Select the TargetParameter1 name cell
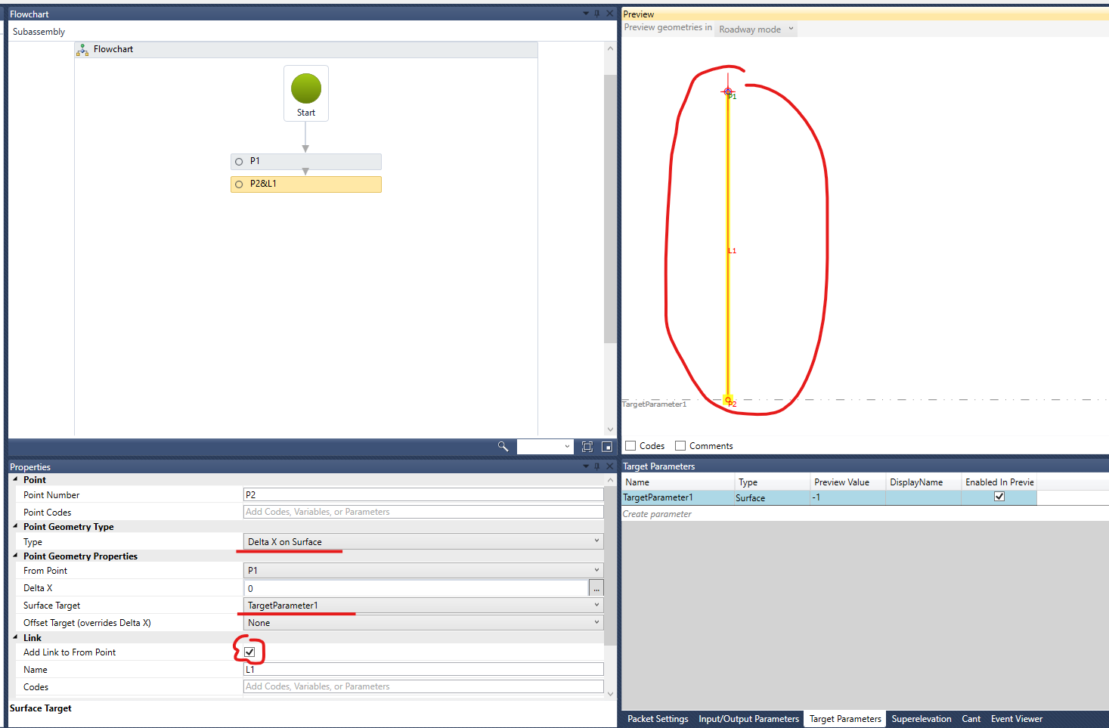The width and height of the screenshot is (1109, 728). pyautogui.click(x=677, y=497)
